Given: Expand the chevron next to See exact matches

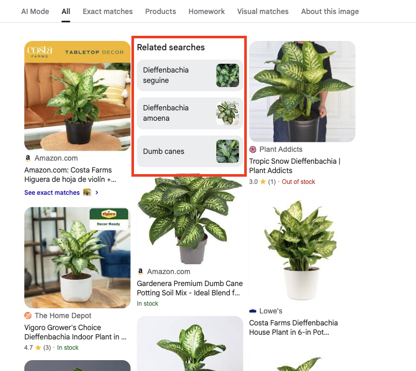Looking at the screenshot, I should click(x=97, y=192).
